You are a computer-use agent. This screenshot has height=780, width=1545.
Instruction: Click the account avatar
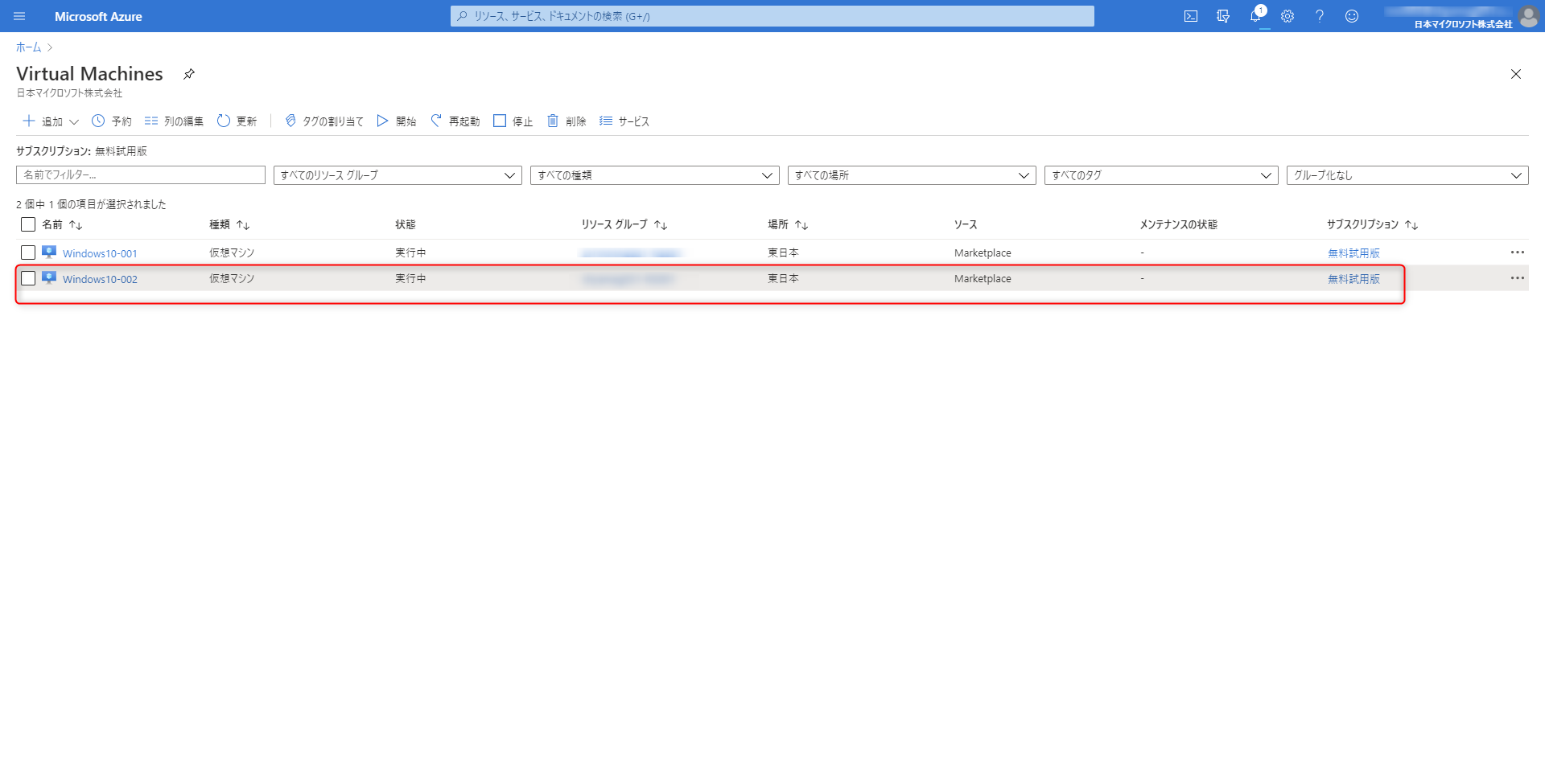pos(1529,16)
